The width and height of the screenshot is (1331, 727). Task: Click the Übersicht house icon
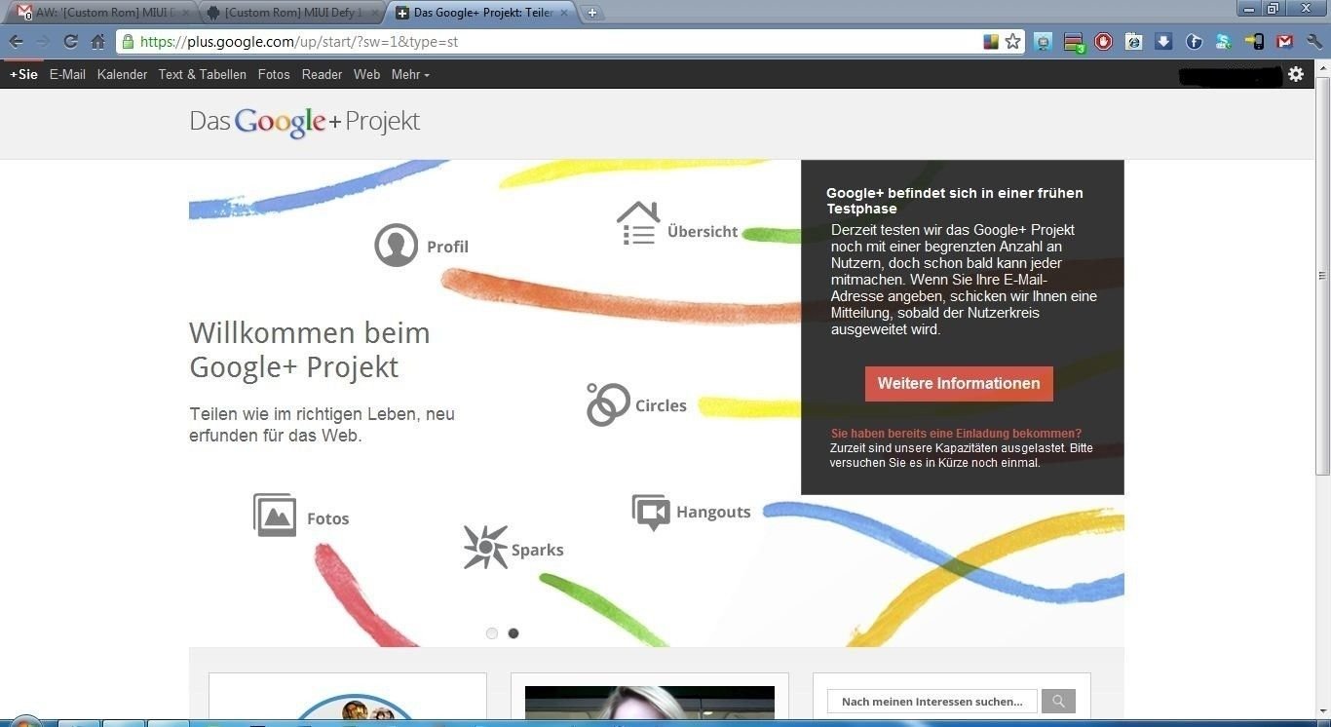tap(638, 223)
